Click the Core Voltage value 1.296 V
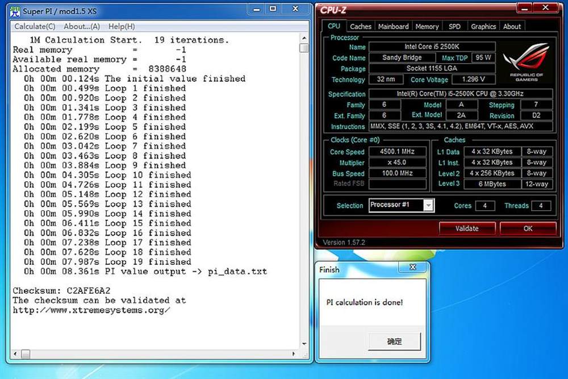Screen dimensions: 568x379 [474, 80]
